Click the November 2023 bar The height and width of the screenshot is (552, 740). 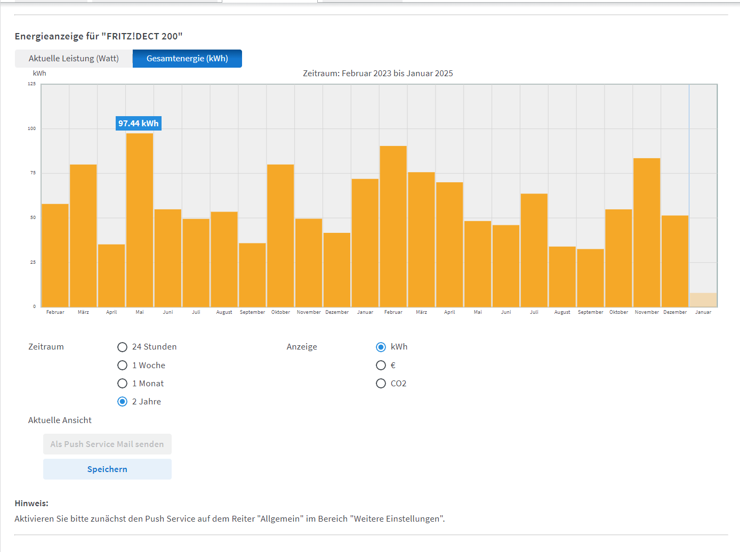(x=309, y=263)
